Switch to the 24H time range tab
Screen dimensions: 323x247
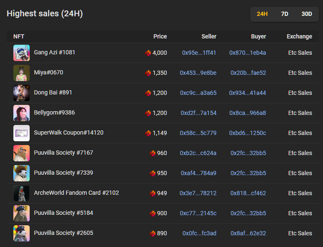[x=262, y=14]
